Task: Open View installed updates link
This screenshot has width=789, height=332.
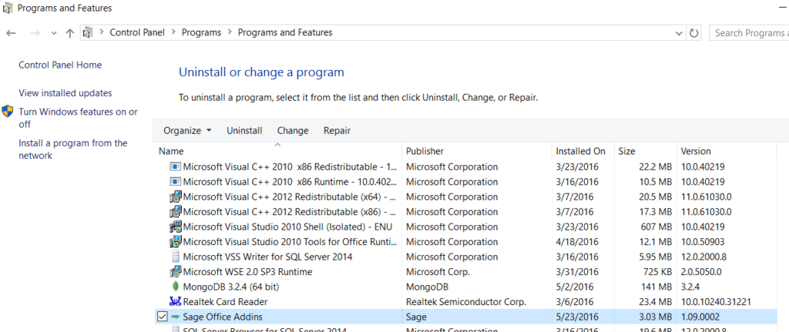Action: [x=65, y=93]
